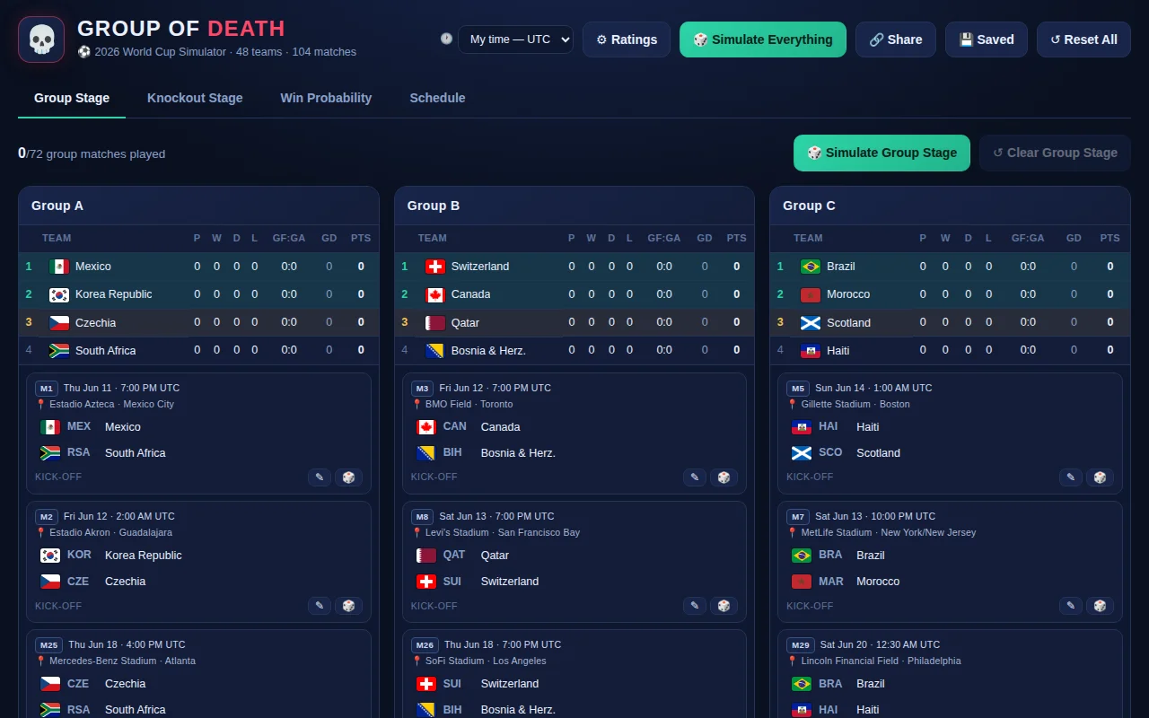Click Switzerland flag in Group B table
This screenshot has width=1149, height=718.
coord(435,267)
